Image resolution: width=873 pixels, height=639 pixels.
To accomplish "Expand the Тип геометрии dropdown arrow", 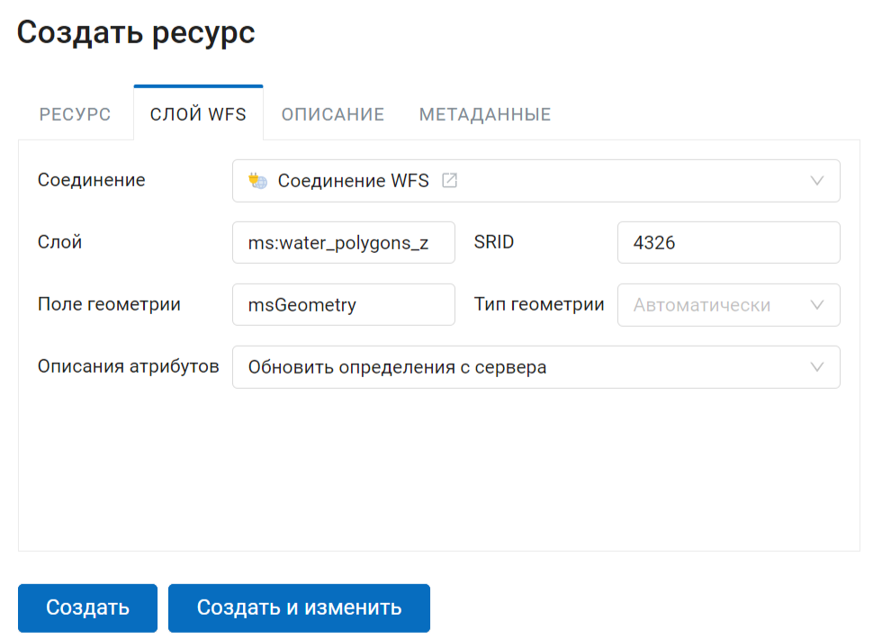I will [817, 305].
